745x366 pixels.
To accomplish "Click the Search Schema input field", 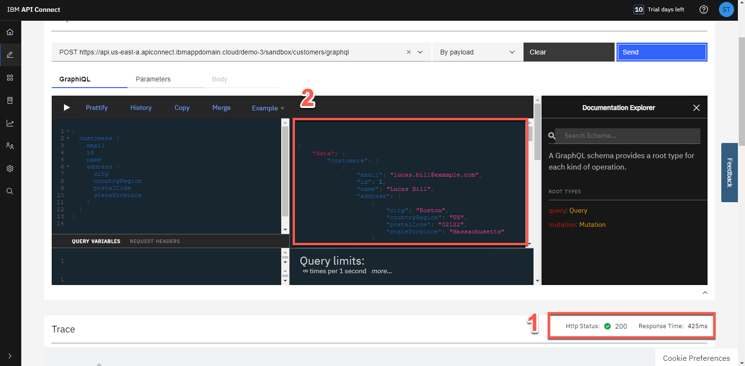I will 627,136.
